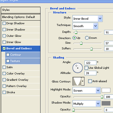
Task: Click the Soften value field
Action: point(109,49)
